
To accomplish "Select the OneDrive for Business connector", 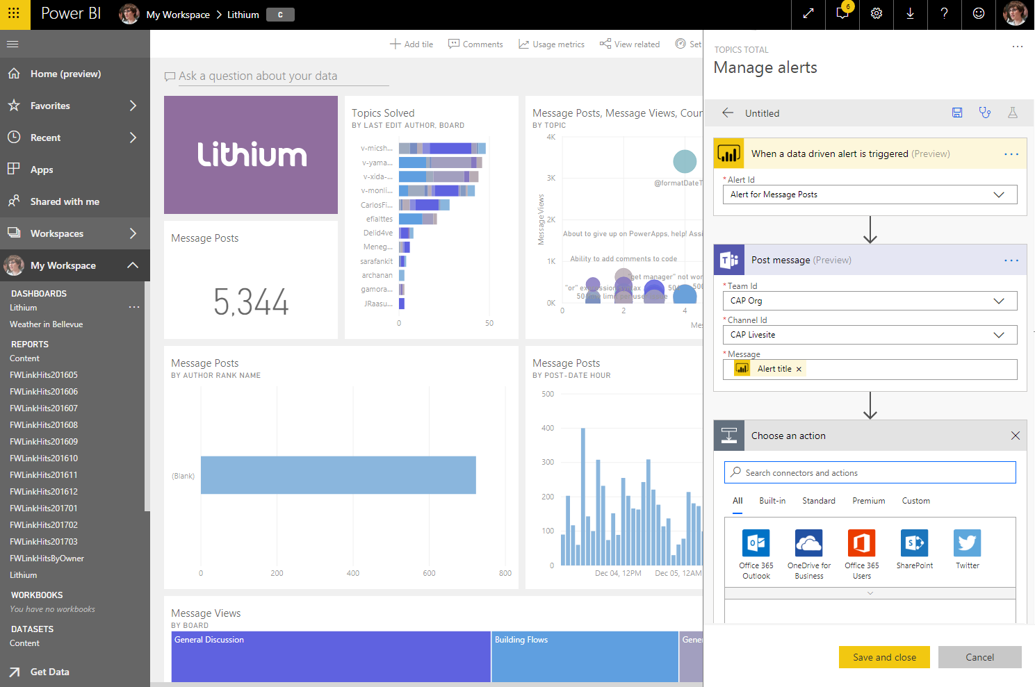I will [x=809, y=554].
